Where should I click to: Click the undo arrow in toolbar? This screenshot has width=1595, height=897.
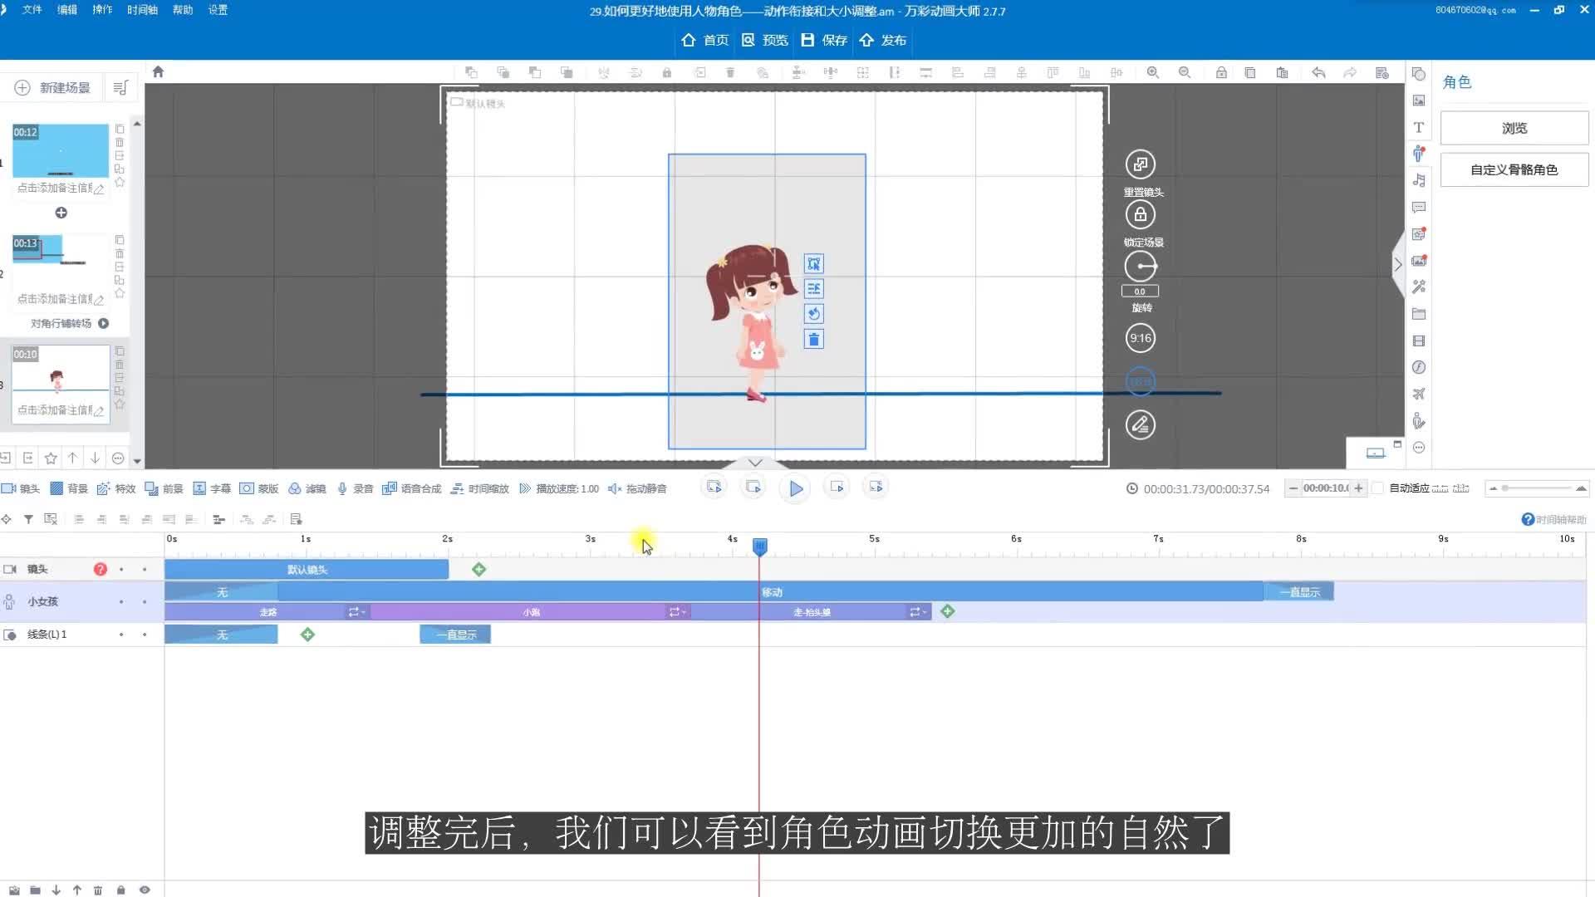point(1318,72)
